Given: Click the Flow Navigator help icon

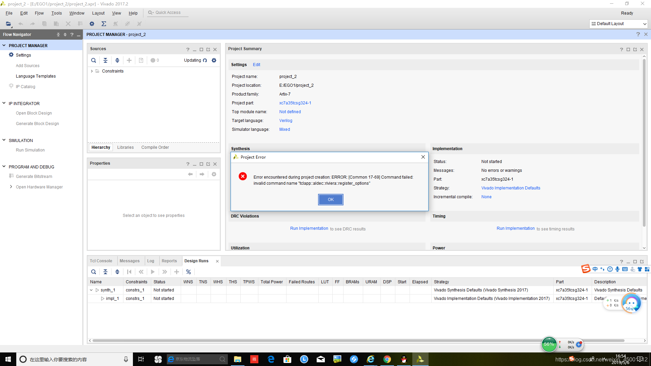Looking at the screenshot, I should [x=72, y=35].
